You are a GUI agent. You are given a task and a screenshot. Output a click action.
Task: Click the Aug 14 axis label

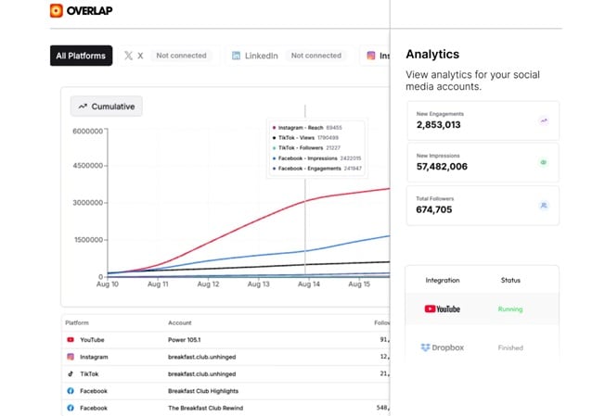309,284
